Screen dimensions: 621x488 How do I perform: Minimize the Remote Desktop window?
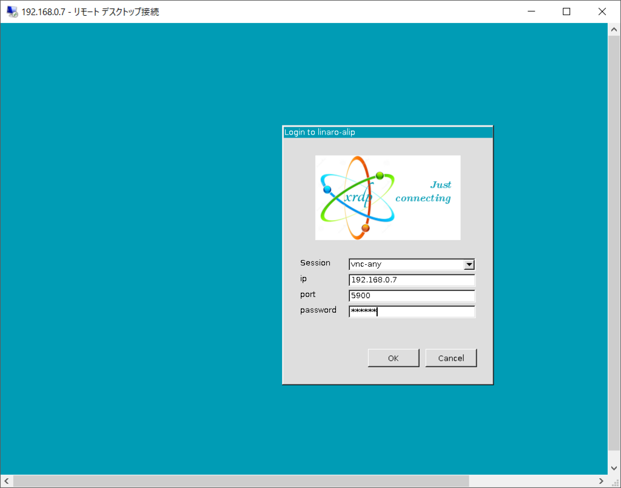pos(531,12)
